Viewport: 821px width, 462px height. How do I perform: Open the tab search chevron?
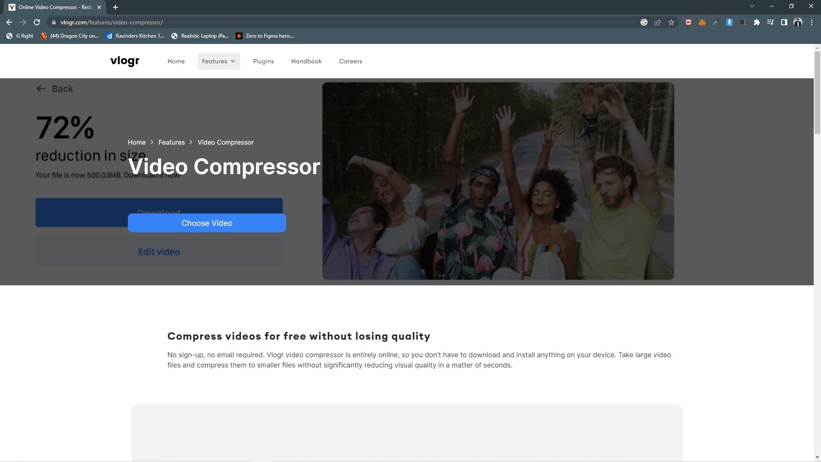tap(752, 6)
